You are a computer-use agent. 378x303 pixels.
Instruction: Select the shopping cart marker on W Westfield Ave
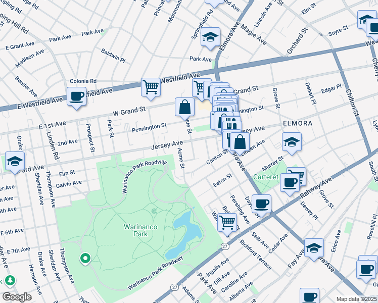coord(151,87)
